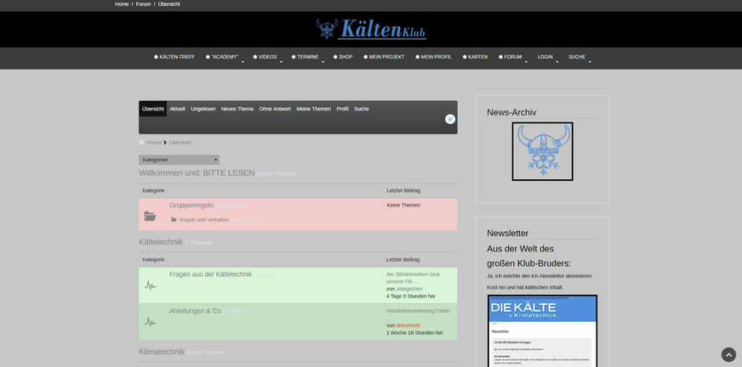Expand the VIDEOS navigation dropdown
The height and width of the screenshot is (367, 742).
(x=269, y=57)
